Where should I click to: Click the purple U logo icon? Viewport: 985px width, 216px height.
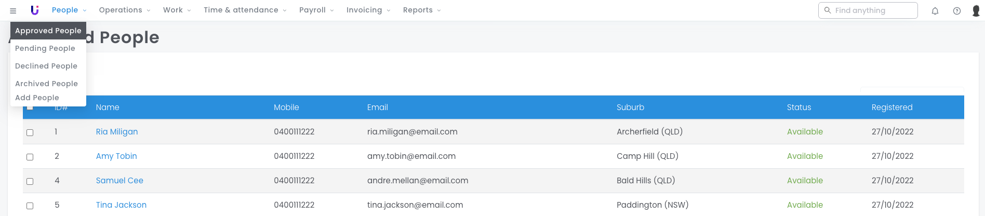click(x=35, y=10)
